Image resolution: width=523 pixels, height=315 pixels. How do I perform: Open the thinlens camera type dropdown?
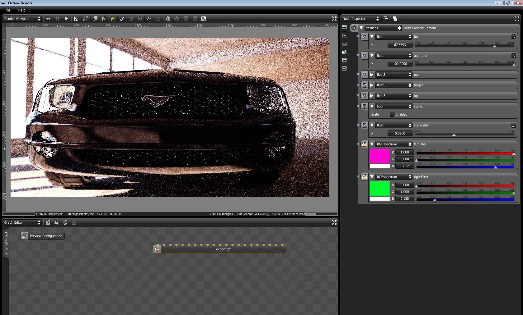pyautogui.click(x=383, y=28)
